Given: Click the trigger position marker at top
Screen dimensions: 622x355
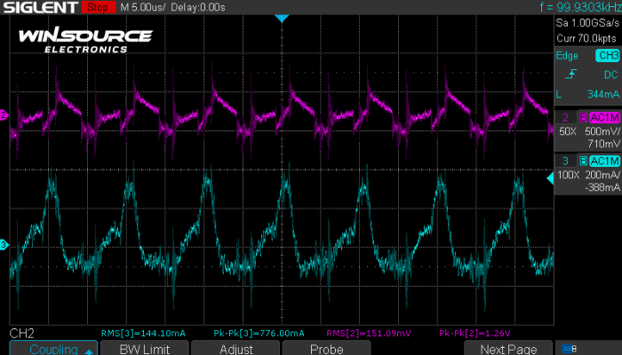Looking at the screenshot, I should coord(282,19).
